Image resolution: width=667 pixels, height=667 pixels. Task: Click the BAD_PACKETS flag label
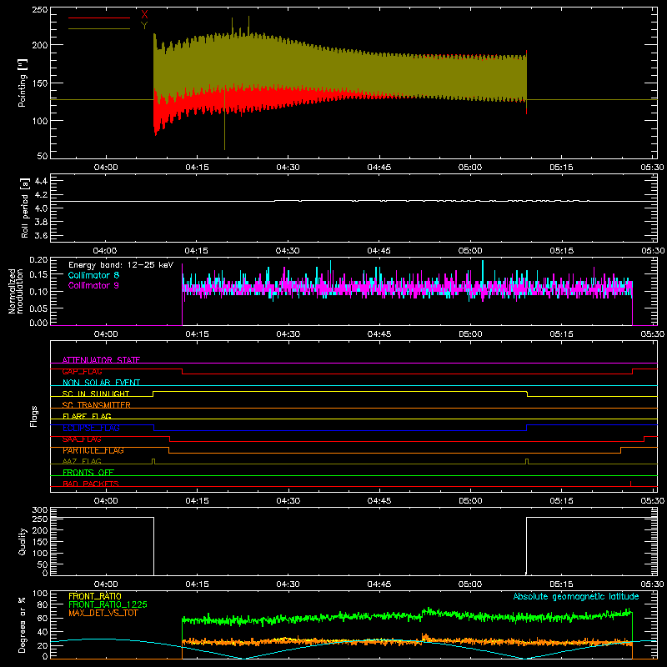pos(91,484)
